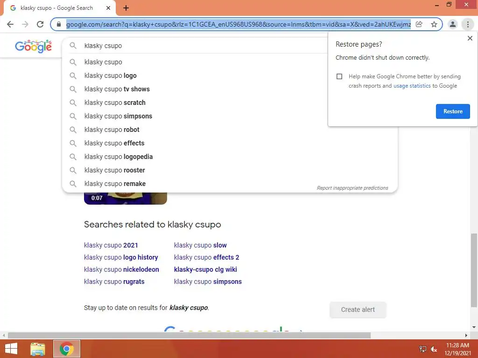Bookmark this page with the star icon
Screen dimensions: 478x358
[x=434, y=24]
